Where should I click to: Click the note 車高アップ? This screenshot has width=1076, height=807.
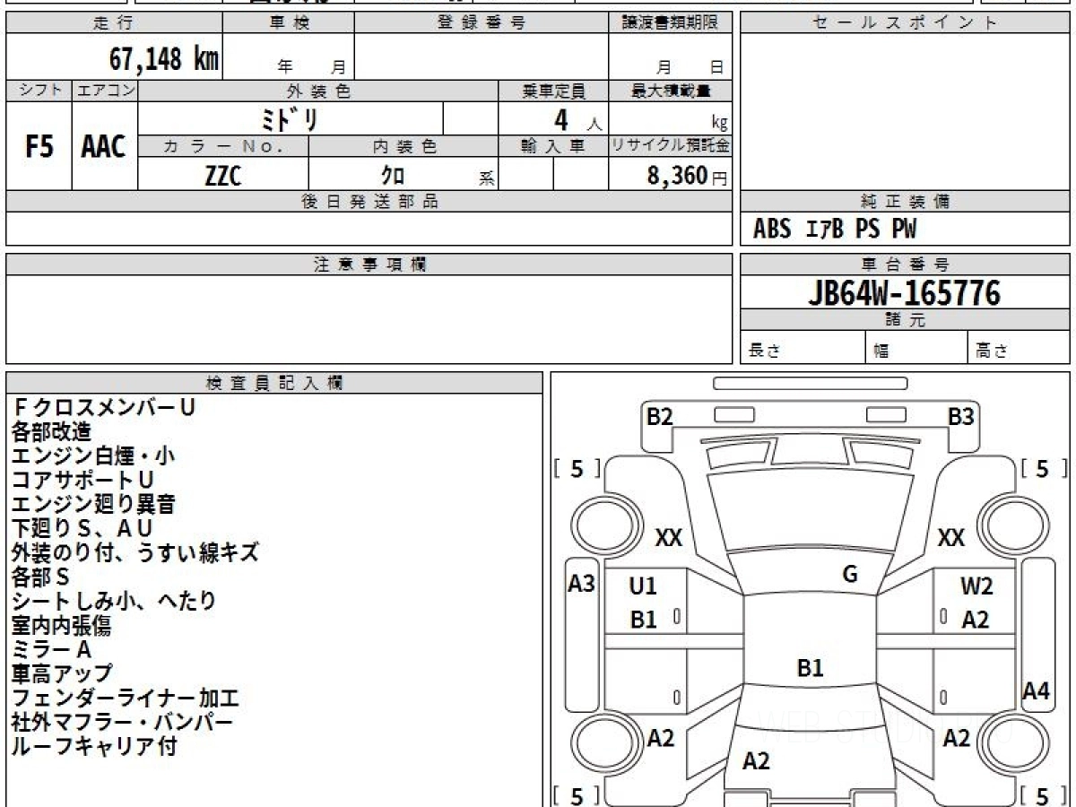click(62, 673)
